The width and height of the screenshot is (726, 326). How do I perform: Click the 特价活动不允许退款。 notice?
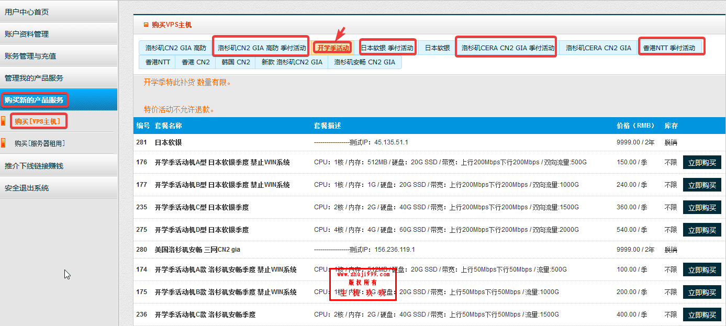[x=179, y=109]
